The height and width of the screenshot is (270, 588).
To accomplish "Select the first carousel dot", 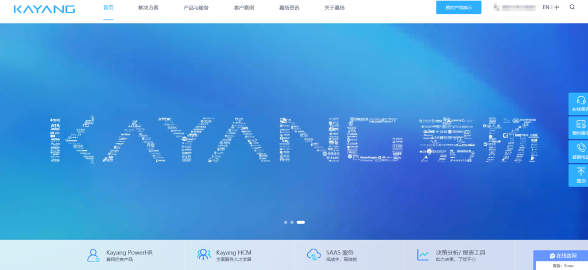I will click(285, 222).
